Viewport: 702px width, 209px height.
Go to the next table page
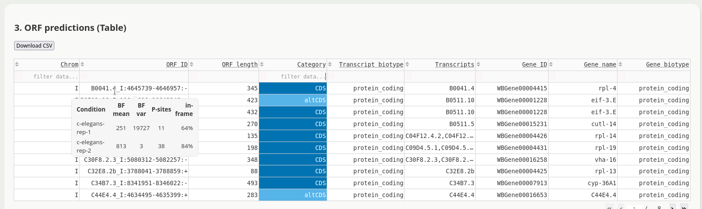click(672, 207)
